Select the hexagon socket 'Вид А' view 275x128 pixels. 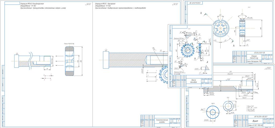pyautogui.click(x=213, y=112)
